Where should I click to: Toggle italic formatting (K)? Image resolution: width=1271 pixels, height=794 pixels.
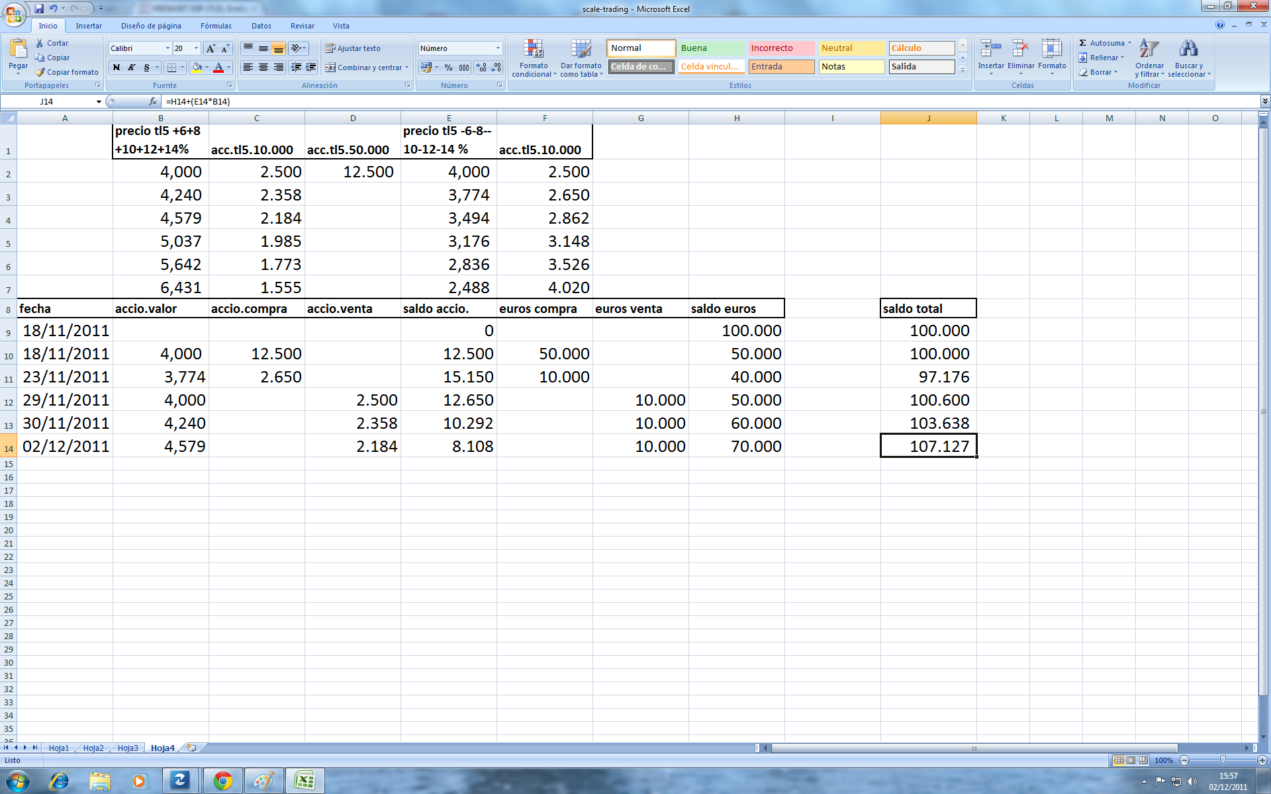(131, 67)
